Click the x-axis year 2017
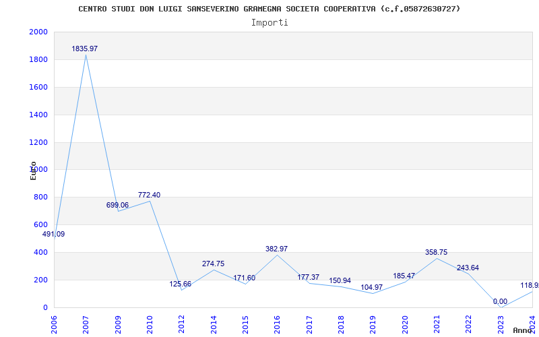 pyautogui.click(x=309, y=324)
